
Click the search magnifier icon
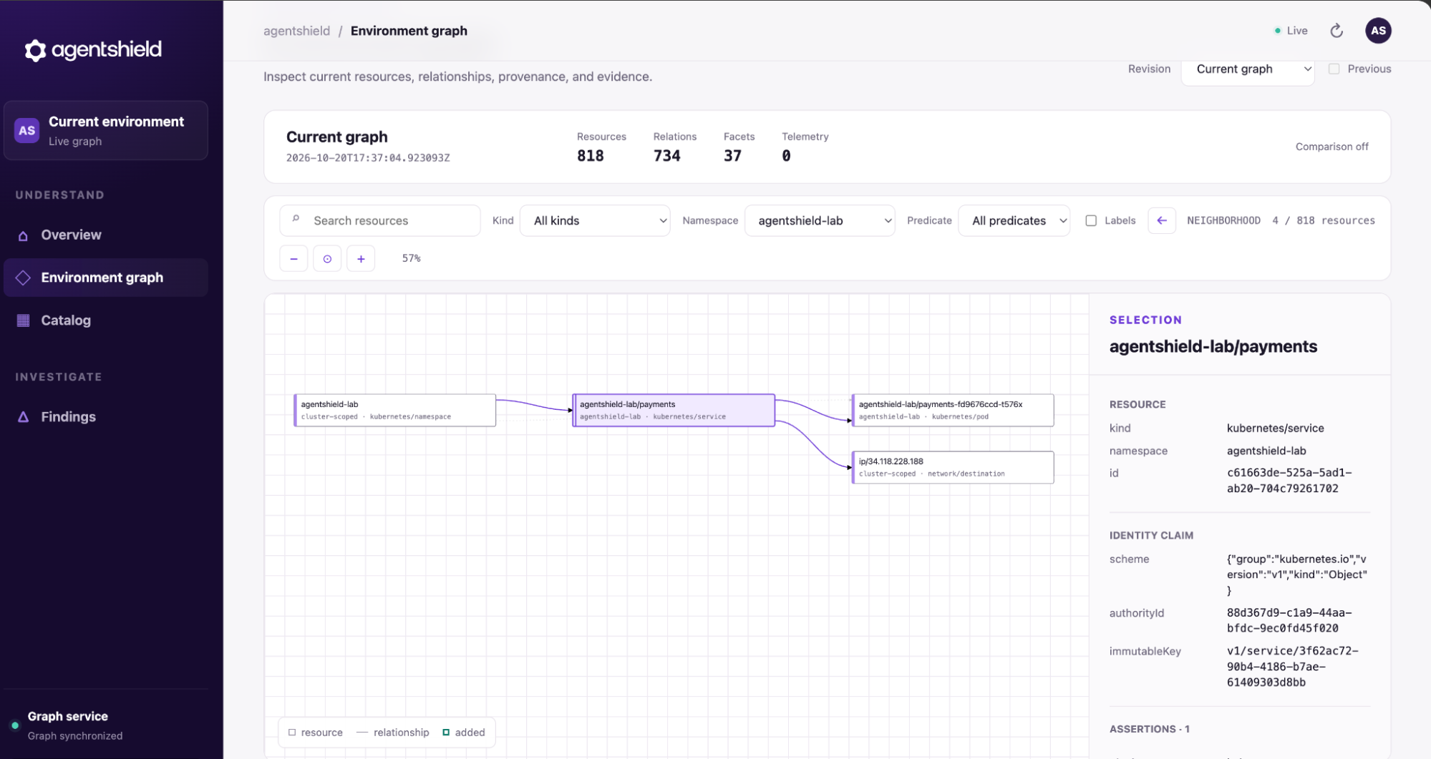tap(296, 219)
